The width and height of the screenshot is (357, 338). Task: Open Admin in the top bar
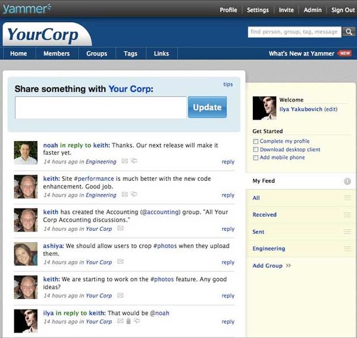[x=312, y=10]
